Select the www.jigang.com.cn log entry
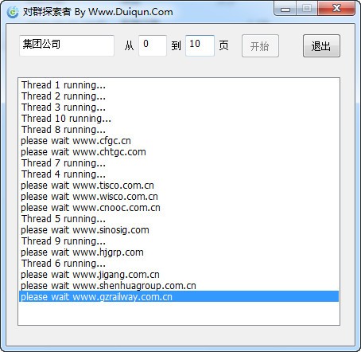Image resolution: width=361 pixels, height=352 pixels. [179, 275]
